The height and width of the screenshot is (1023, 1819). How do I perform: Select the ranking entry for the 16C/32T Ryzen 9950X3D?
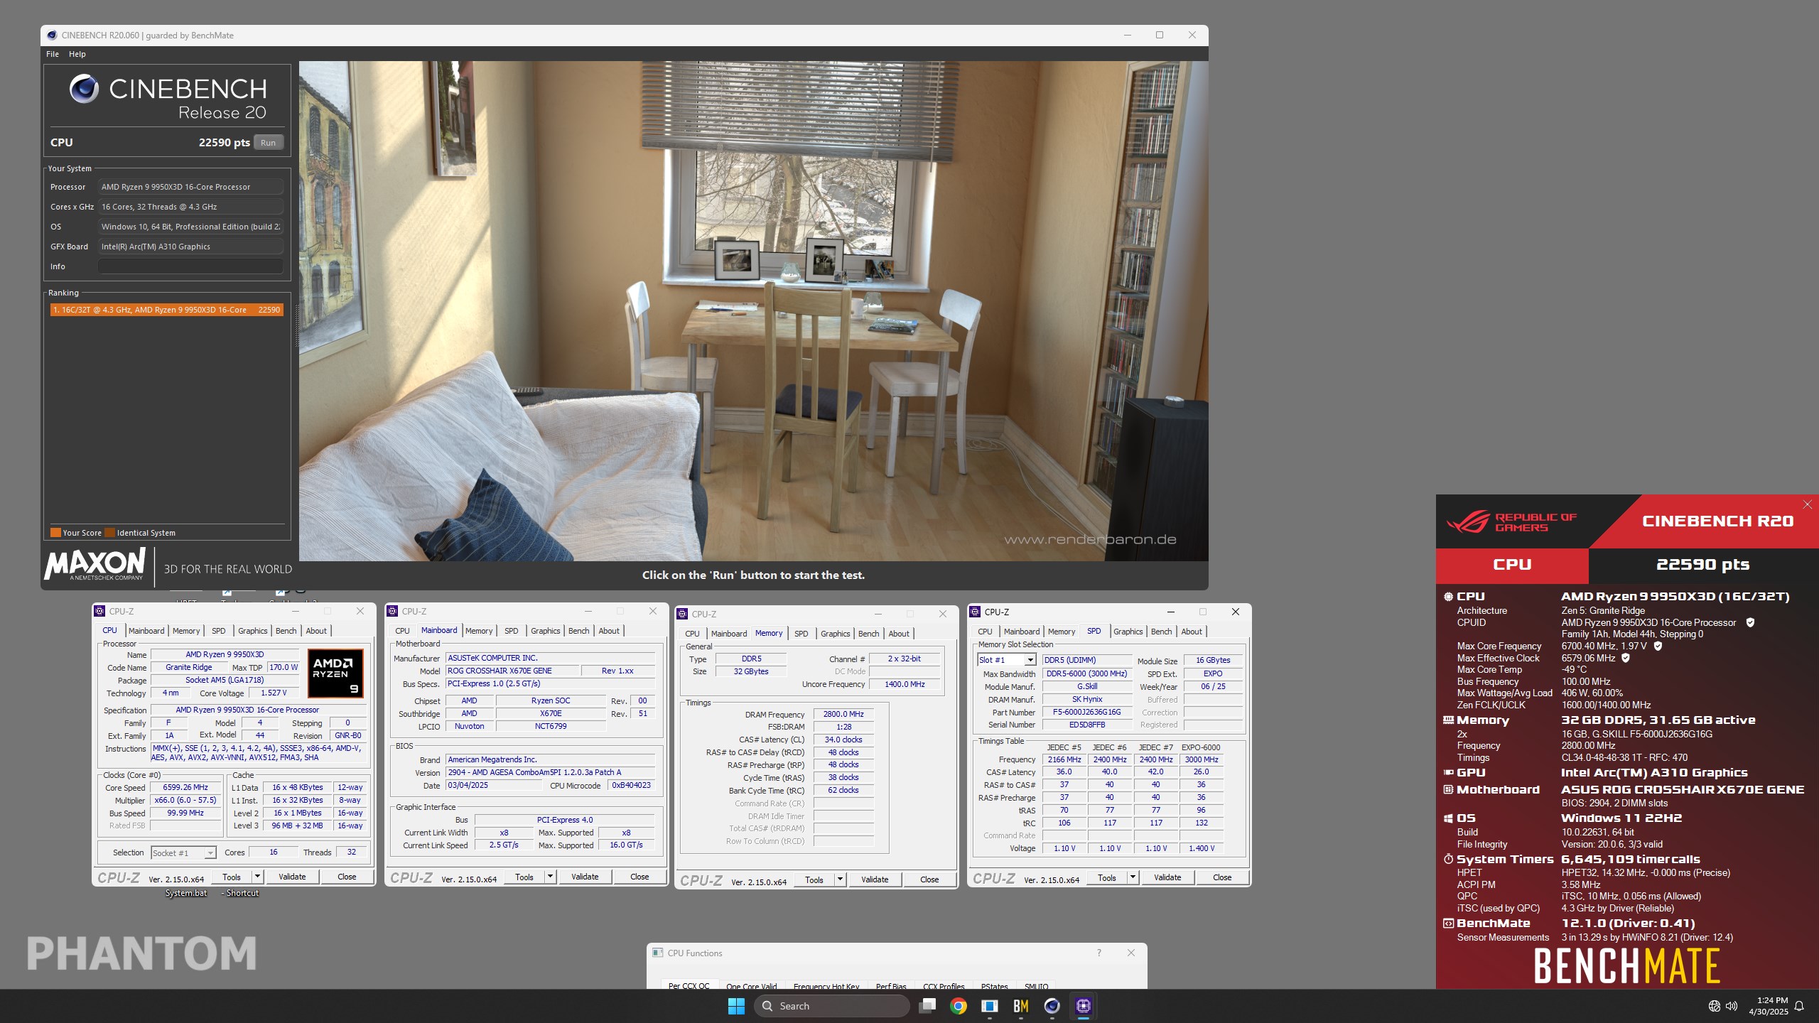click(167, 310)
